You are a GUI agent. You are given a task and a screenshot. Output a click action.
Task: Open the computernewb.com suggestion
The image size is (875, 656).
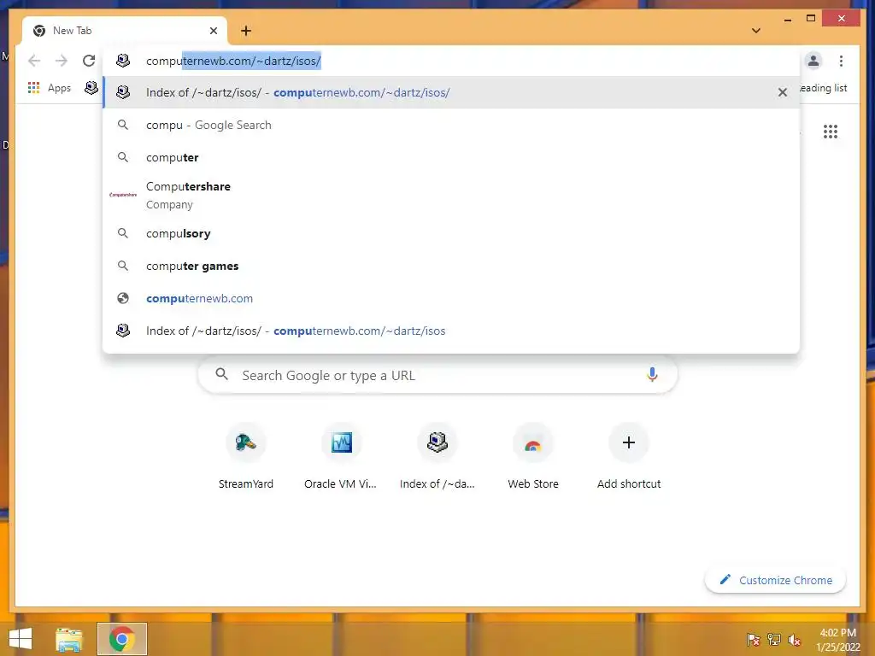point(451,298)
